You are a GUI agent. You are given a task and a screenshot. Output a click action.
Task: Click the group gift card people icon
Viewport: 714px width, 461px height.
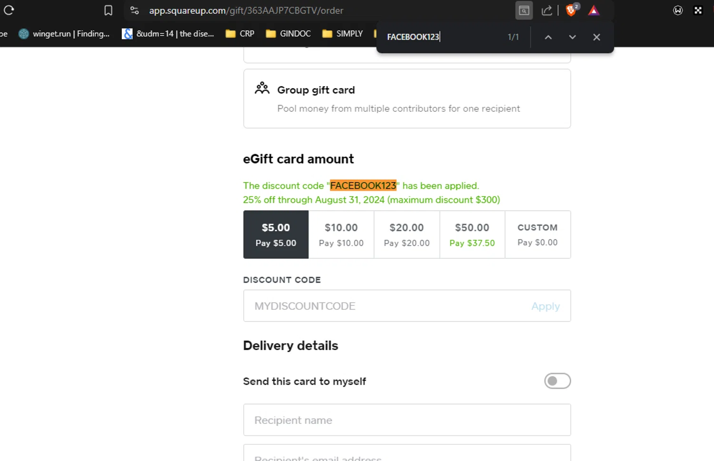(262, 88)
